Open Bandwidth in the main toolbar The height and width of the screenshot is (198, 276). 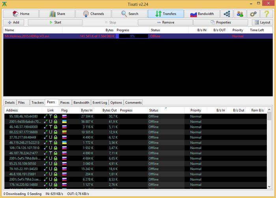pyautogui.click(x=202, y=14)
